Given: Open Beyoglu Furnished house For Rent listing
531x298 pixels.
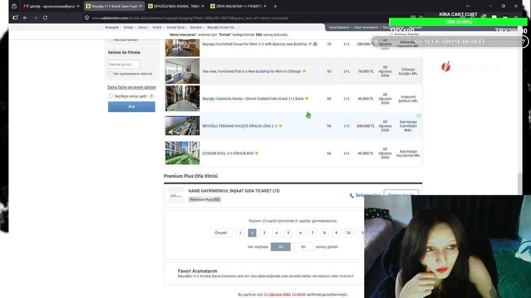Looking at the screenshot, I should tap(255, 44).
